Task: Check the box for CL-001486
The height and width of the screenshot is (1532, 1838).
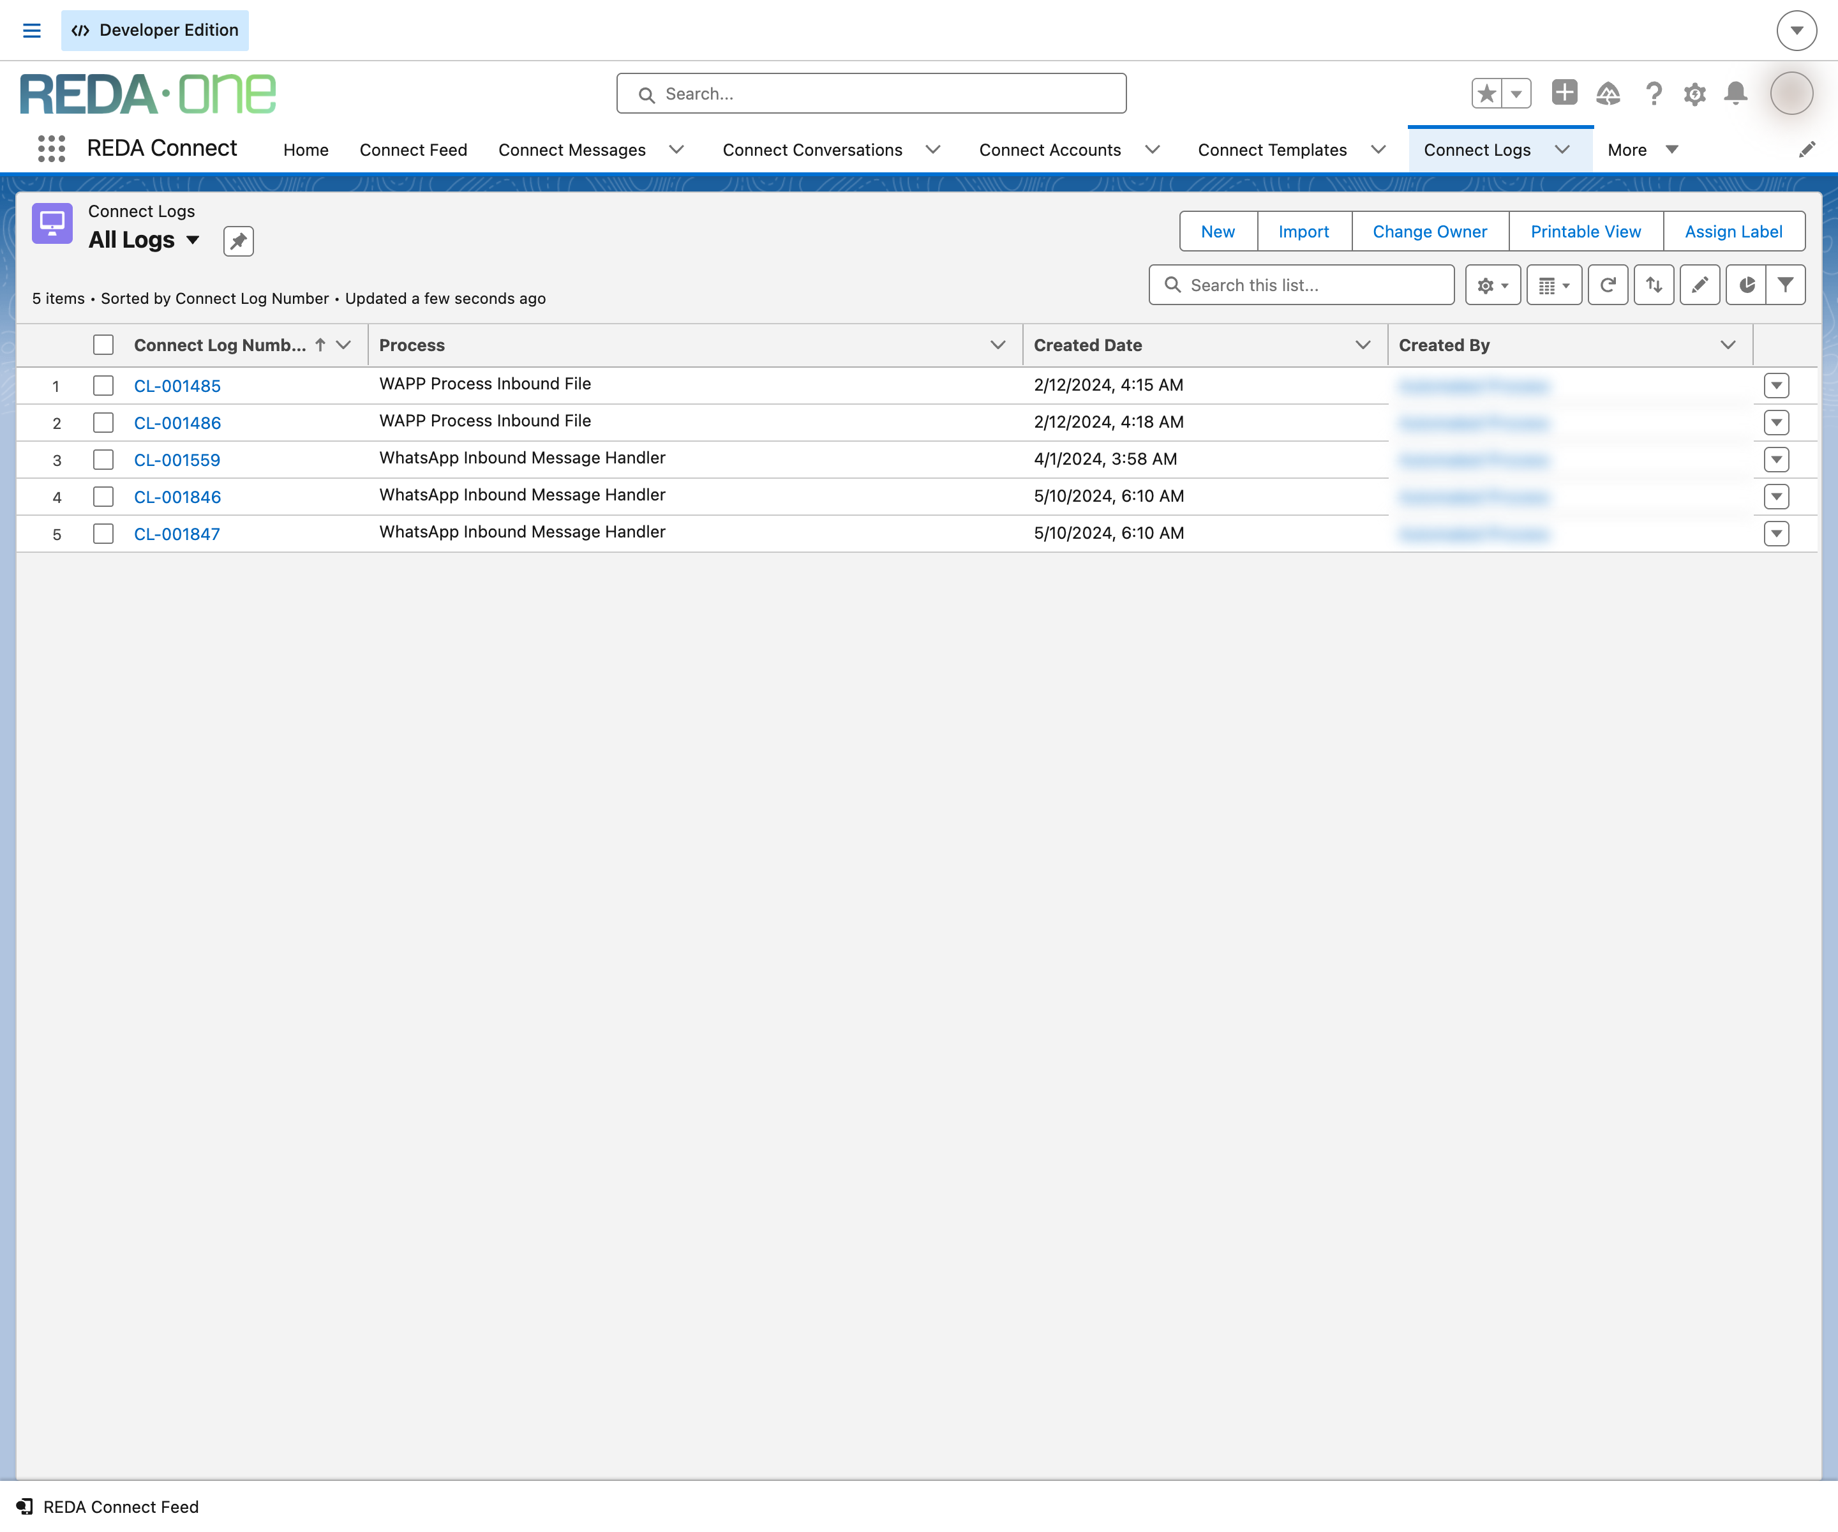Action: [103, 423]
